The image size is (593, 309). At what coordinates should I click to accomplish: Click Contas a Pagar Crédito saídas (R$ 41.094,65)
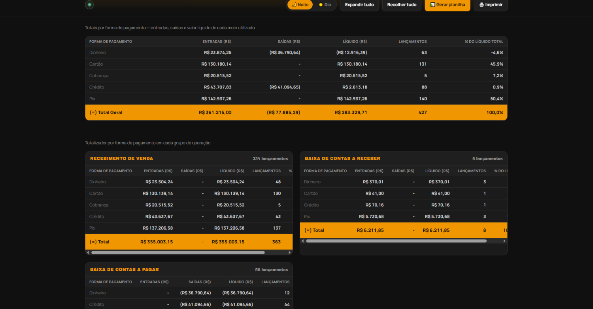(x=195, y=304)
